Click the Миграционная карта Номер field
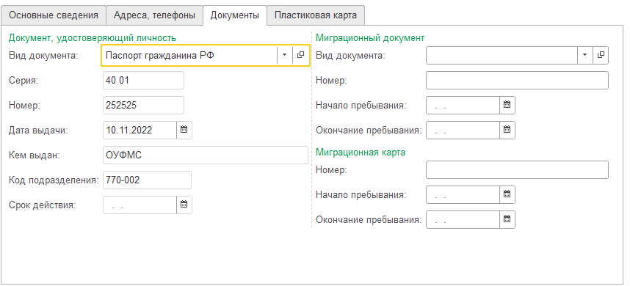 click(x=517, y=169)
